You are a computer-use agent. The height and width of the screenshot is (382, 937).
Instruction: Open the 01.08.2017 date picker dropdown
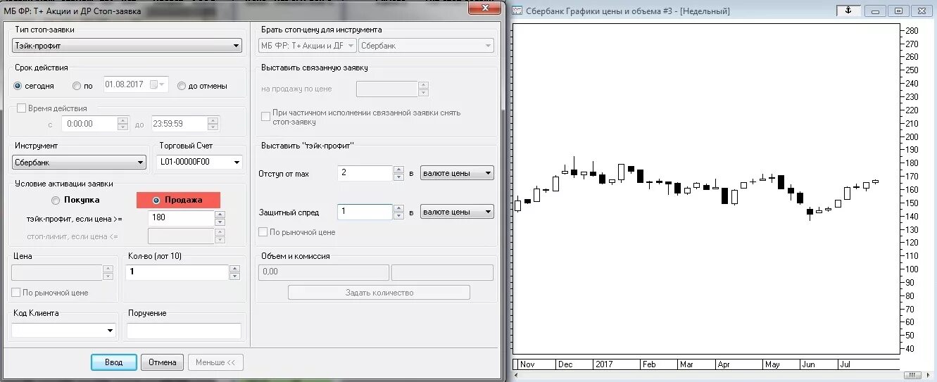163,84
